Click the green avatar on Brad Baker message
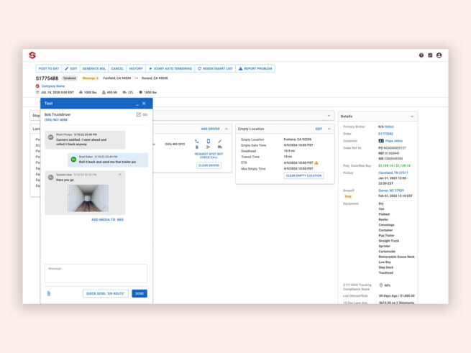 coord(73,159)
